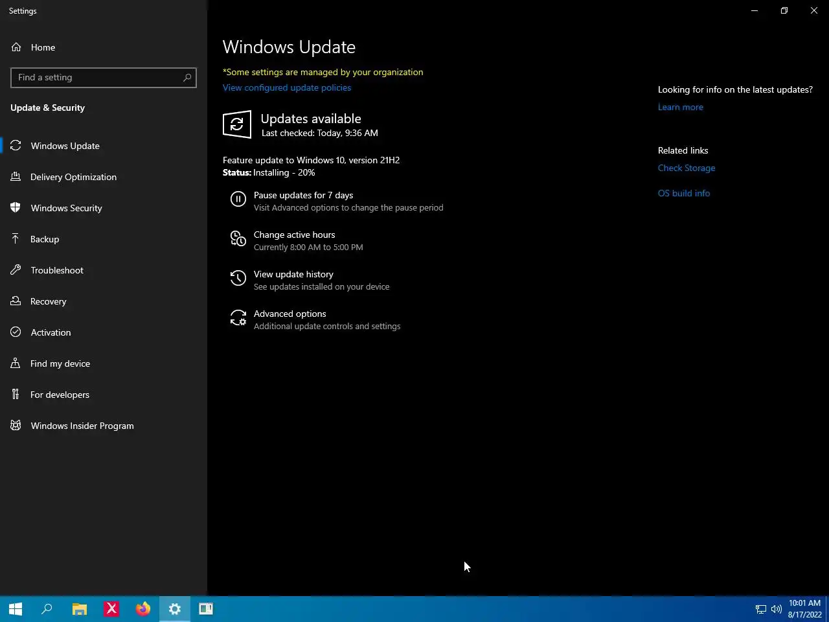Screen dimensions: 829x622
Task: Click the Find my device person icon
Action: click(16, 363)
